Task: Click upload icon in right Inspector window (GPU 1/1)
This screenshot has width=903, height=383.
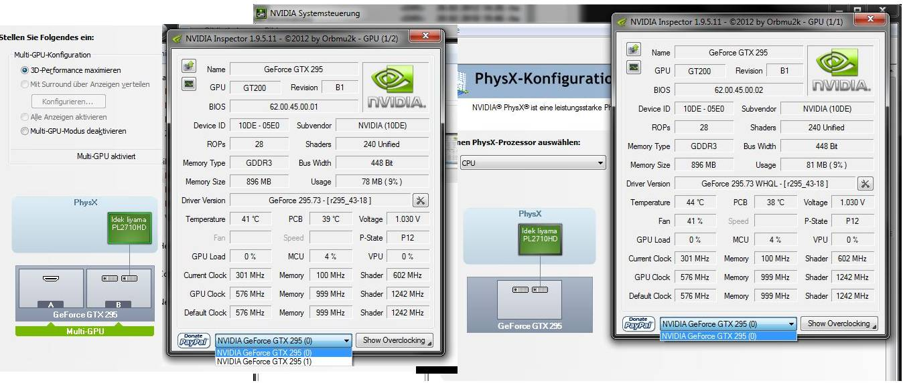Action: (634, 49)
